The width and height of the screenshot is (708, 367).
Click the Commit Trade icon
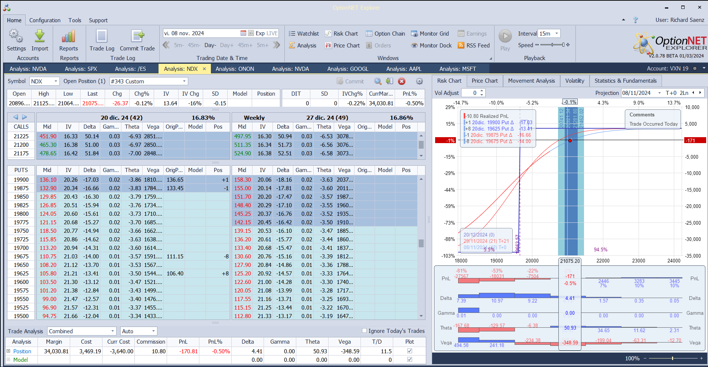[x=137, y=36]
